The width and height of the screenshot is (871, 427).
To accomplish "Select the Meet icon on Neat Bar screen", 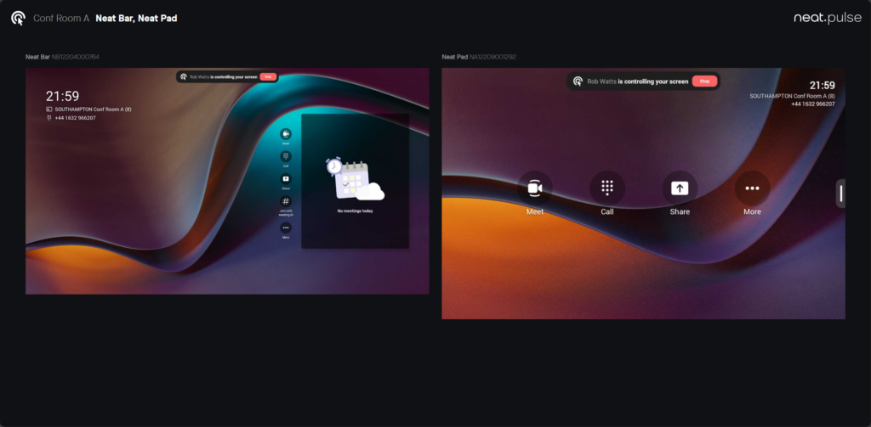I will [x=286, y=133].
